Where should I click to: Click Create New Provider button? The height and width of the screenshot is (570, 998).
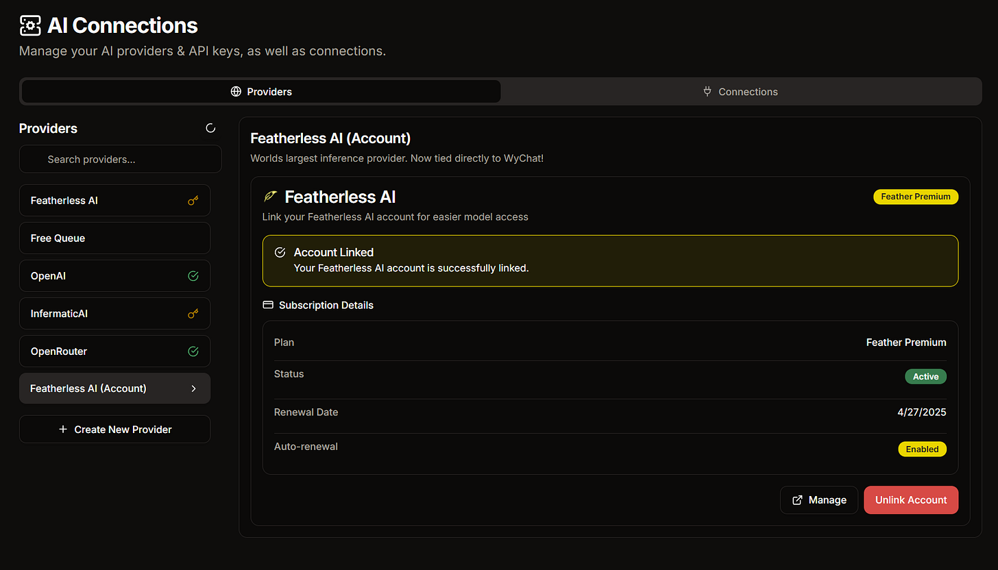click(x=114, y=430)
